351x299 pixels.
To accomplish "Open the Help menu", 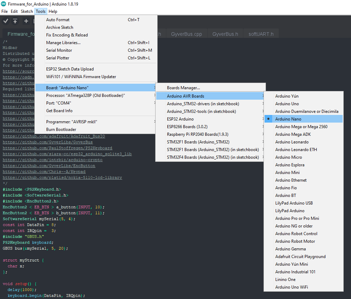I will [x=53, y=11].
